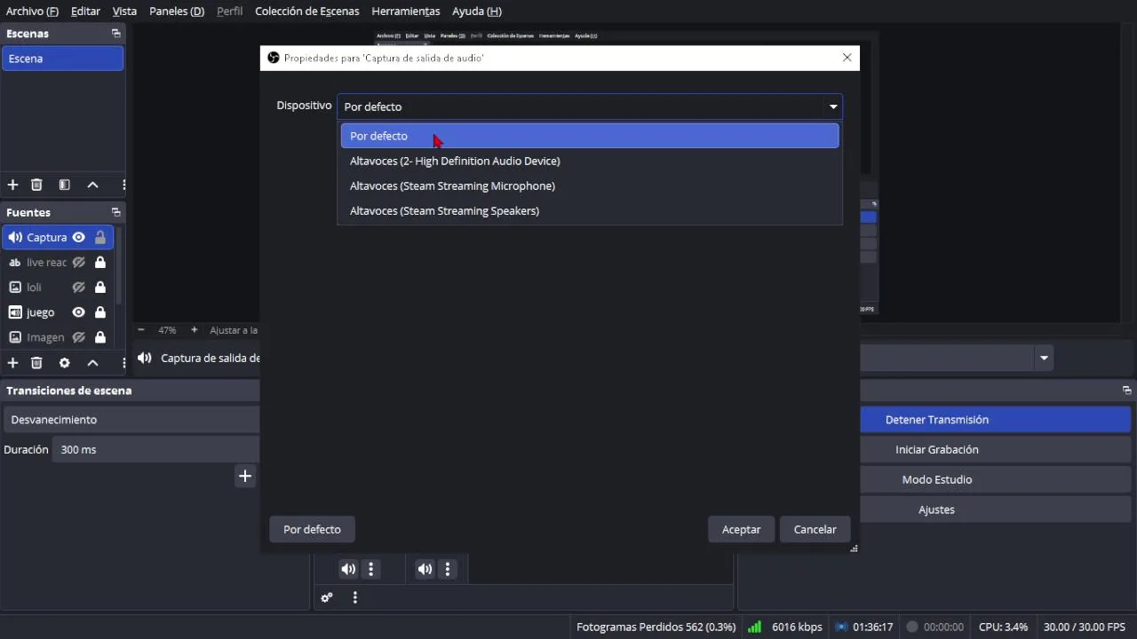The image size is (1137, 639).
Task: Click the speaker icon on source toolbar
Action: pyautogui.click(x=145, y=358)
